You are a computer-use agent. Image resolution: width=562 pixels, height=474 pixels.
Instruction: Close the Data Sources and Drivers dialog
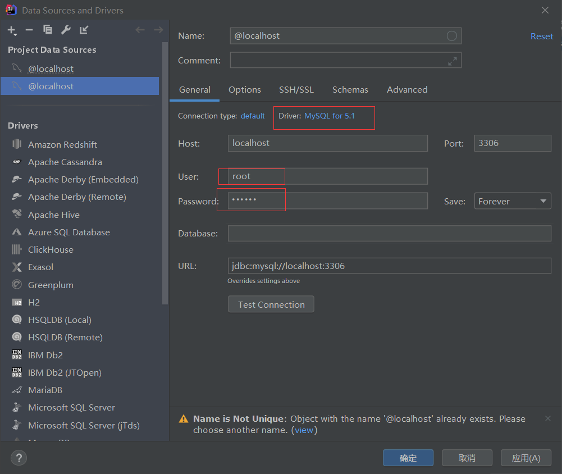(x=545, y=10)
